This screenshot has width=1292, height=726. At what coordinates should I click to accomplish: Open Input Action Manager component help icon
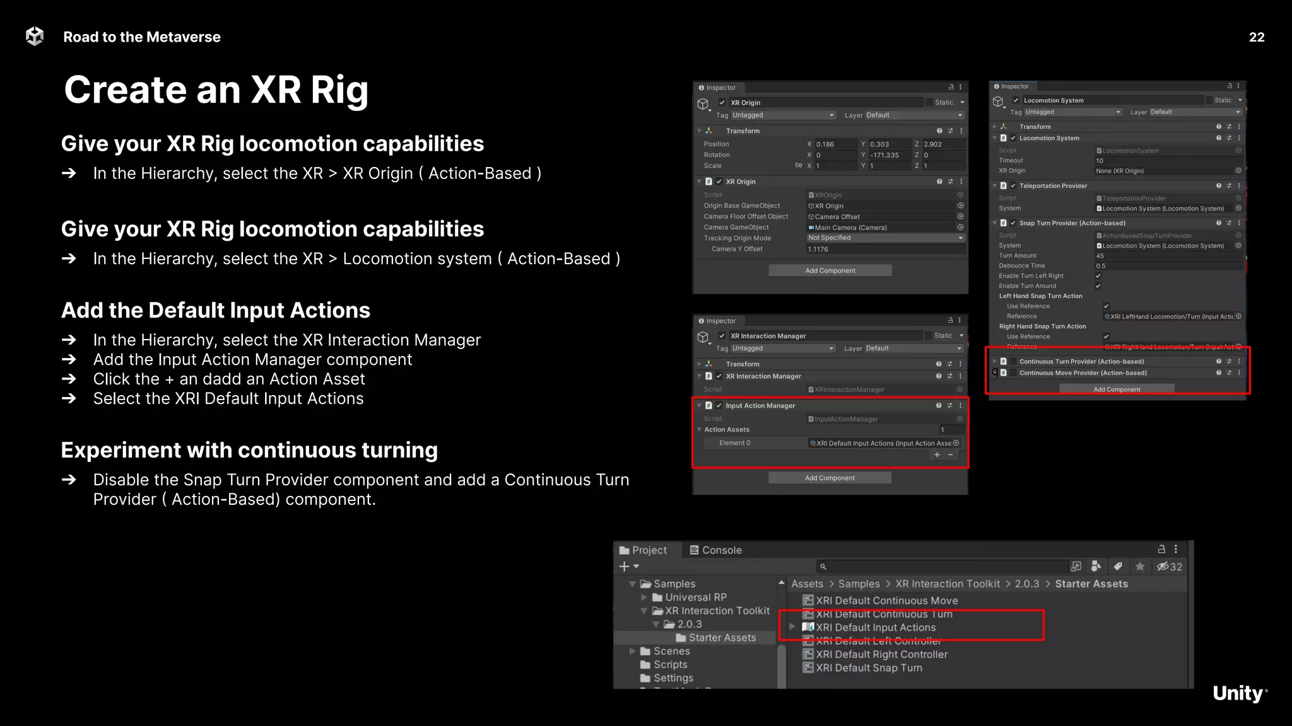(939, 406)
